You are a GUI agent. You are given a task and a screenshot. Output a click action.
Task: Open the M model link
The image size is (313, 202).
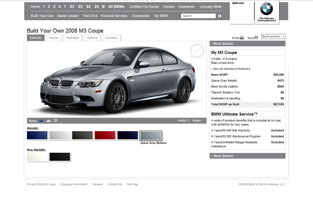click(x=103, y=6)
